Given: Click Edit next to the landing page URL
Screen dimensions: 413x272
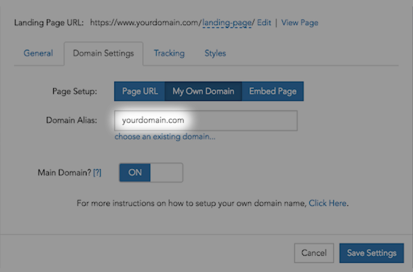Looking at the screenshot, I should (x=264, y=23).
